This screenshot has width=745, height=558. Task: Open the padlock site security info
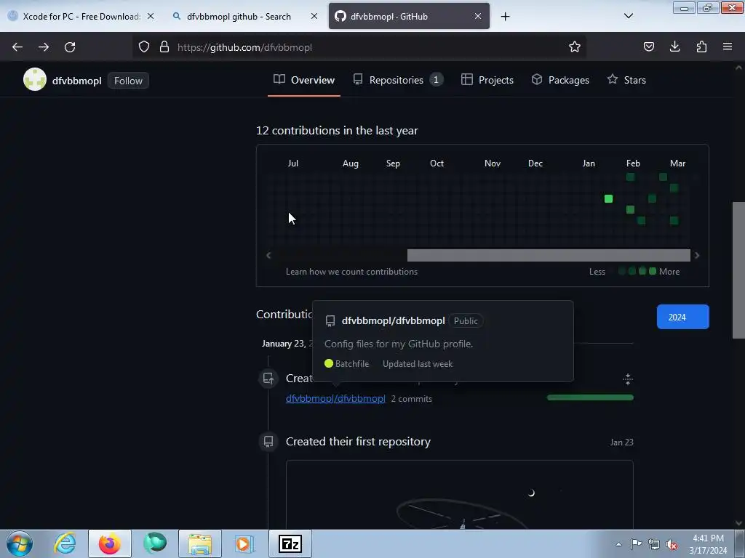coord(164,46)
